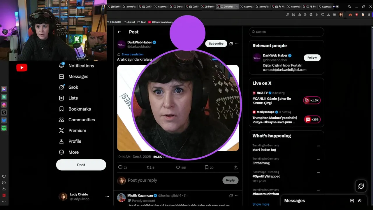Open options for #SpotifyWrapped trend
This screenshot has width=373, height=210.
(319, 173)
